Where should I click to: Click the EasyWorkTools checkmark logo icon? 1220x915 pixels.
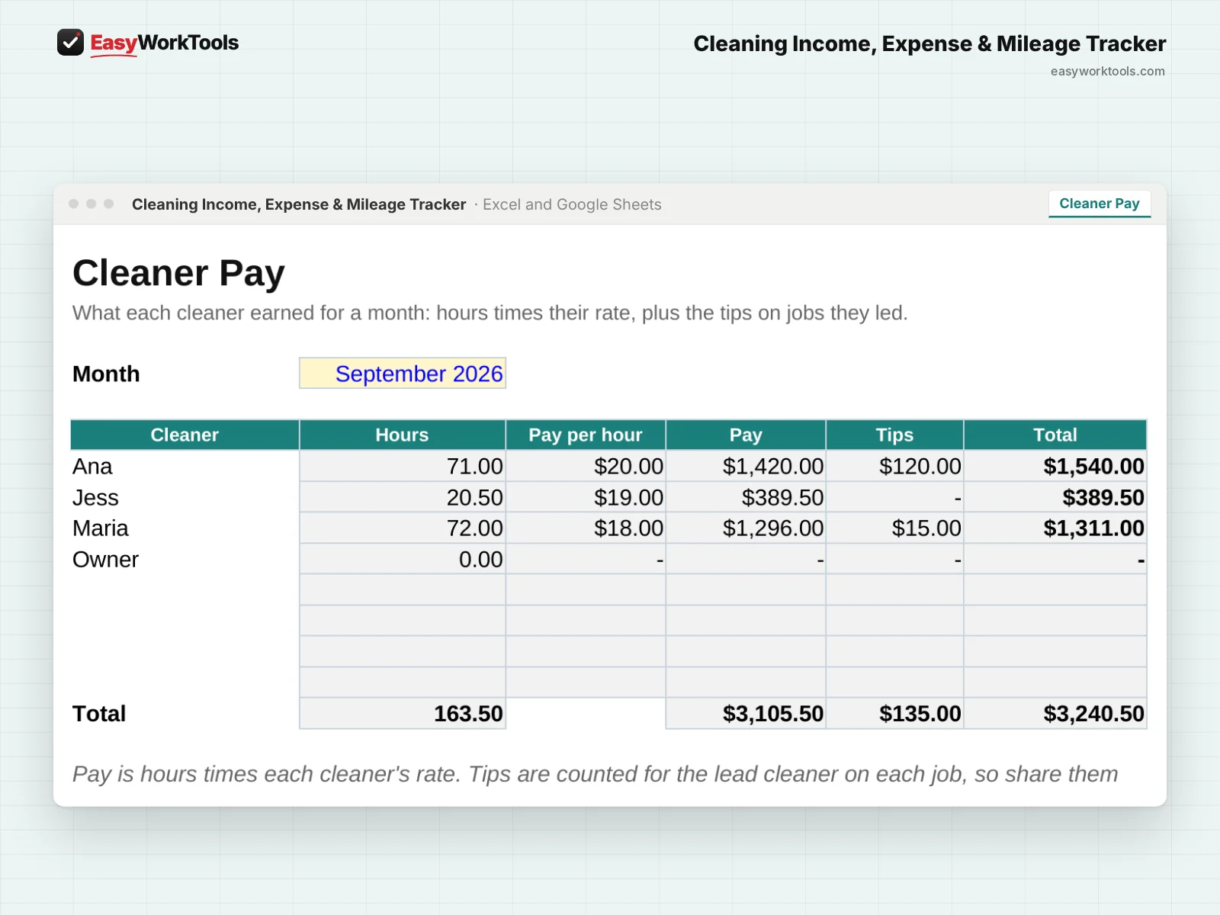click(70, 43)
